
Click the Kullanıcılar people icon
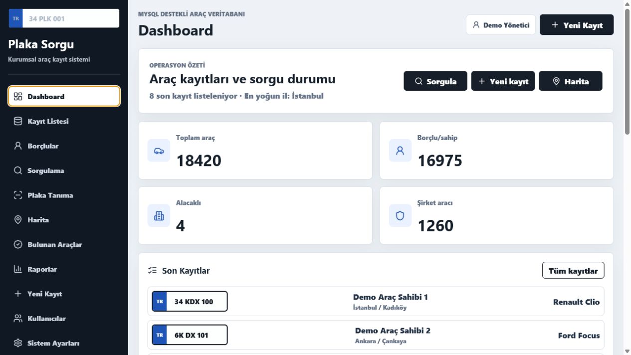(18, 318)
